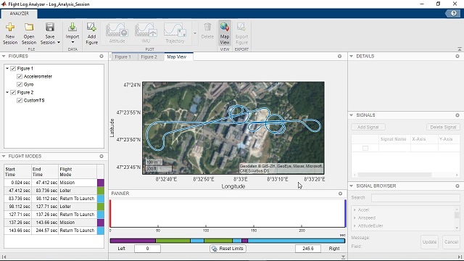The image size is (464, 261).
Task: Click the blue right limit handle in Panner
Action: click(345, 214)
